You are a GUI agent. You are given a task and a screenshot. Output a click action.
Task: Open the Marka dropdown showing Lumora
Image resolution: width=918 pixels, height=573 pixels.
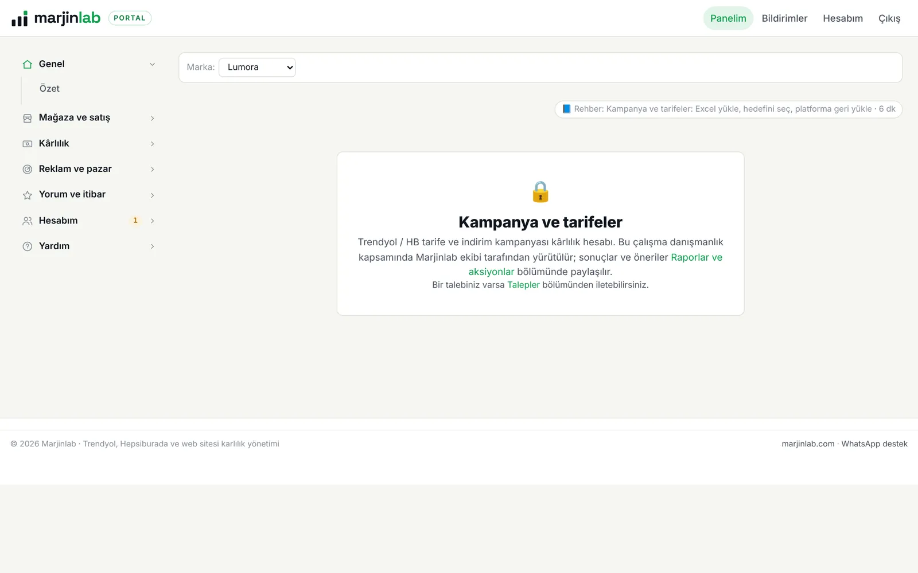tap(257, 67)
